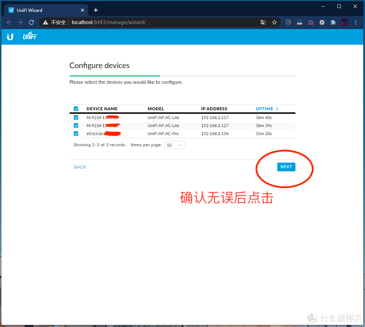Reload the wizard page
The height and width of the screenshot is (327, 365).
31,22
